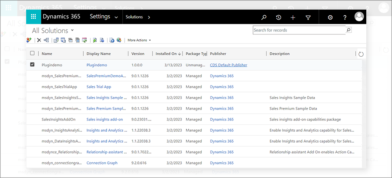This screenshot has height=178, width=392.
Task: Expand the All Solutions view selector
Action: (72, 30)
